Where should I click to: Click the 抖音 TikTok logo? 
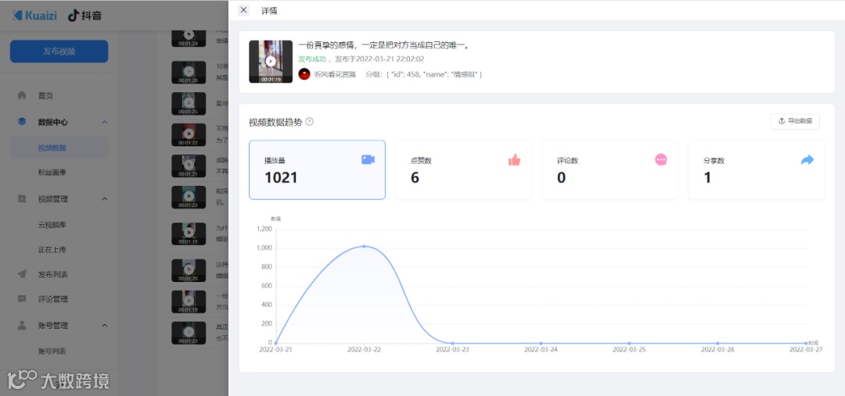point(84,16)
